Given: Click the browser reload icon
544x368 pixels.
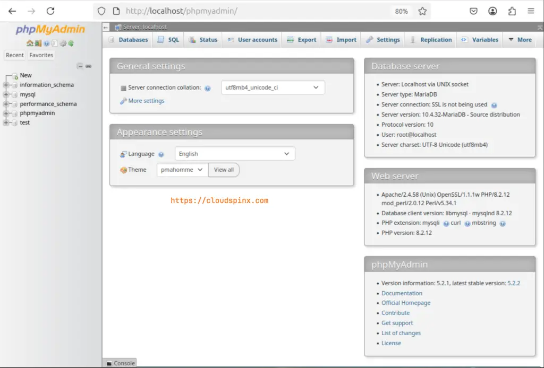Looking at the screenshot, I should [50, 11].
